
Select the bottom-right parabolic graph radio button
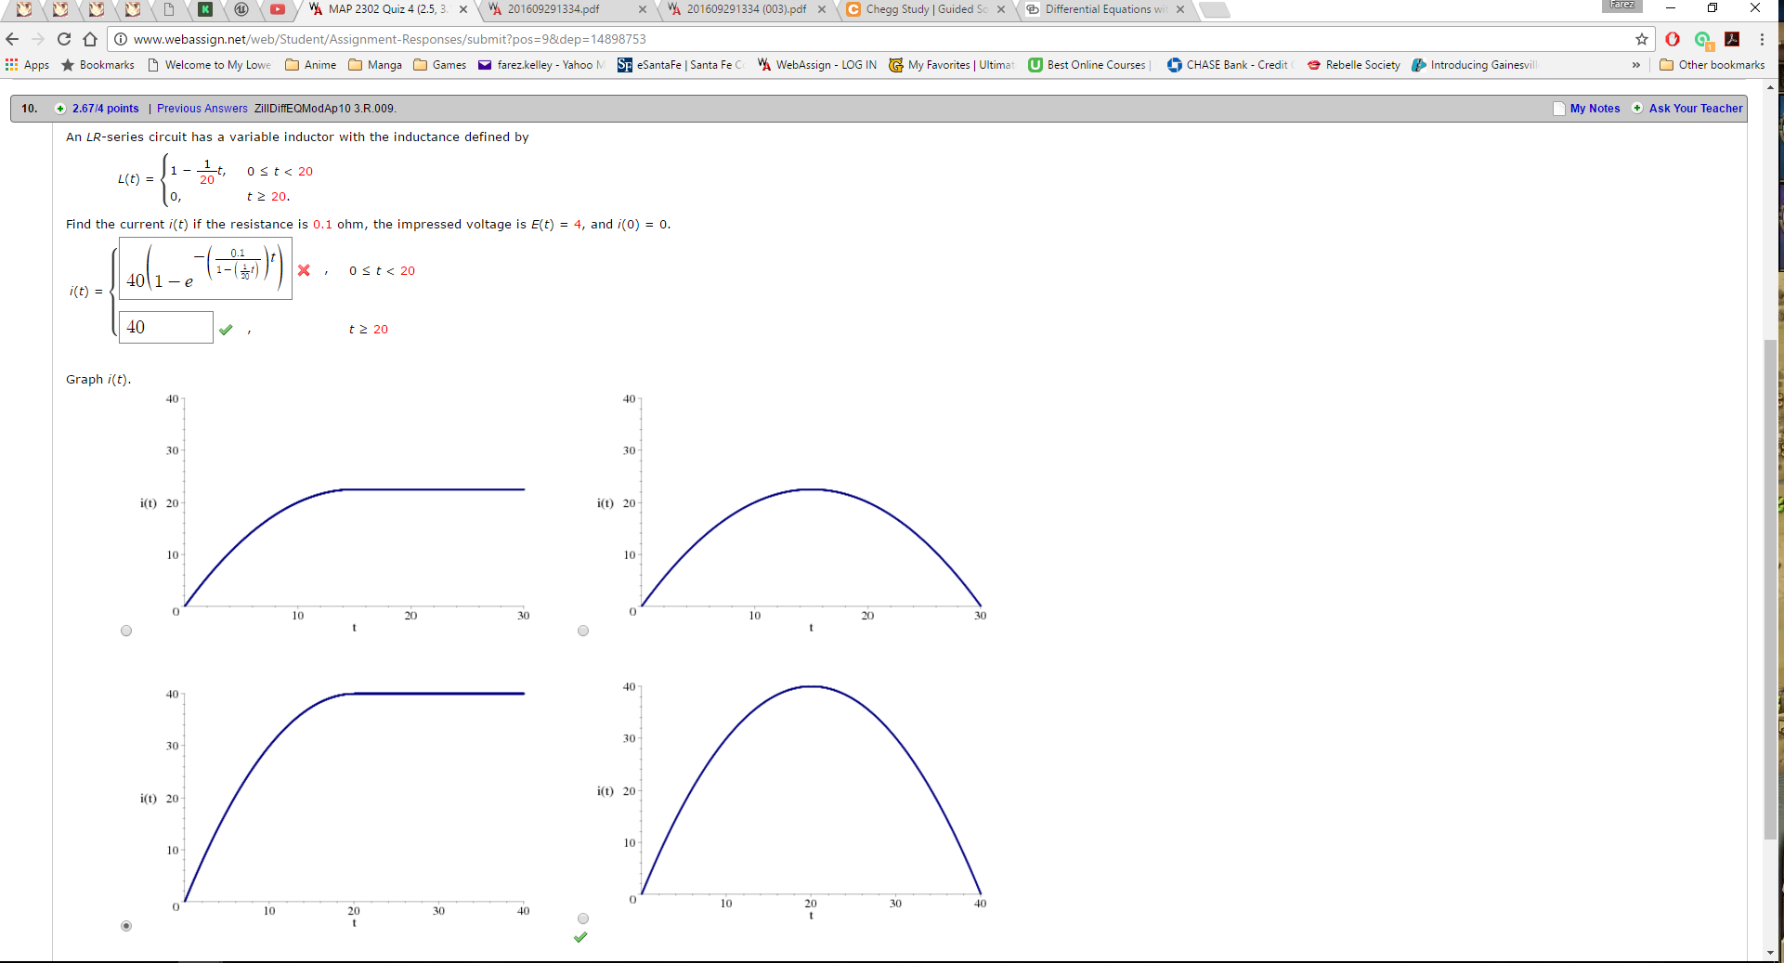pos(583,918)
